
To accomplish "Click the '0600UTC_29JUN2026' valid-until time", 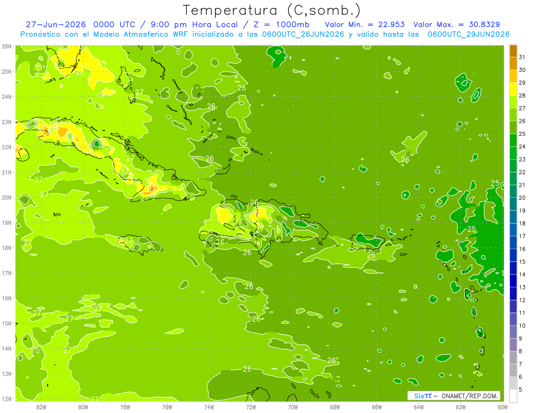I will pyautogui.click(x=469, y=34).
